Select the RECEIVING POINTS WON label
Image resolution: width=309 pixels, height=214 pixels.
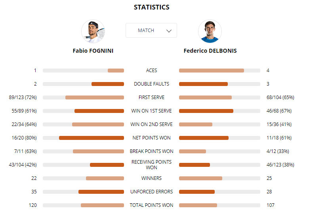click(x=152, y=165)
